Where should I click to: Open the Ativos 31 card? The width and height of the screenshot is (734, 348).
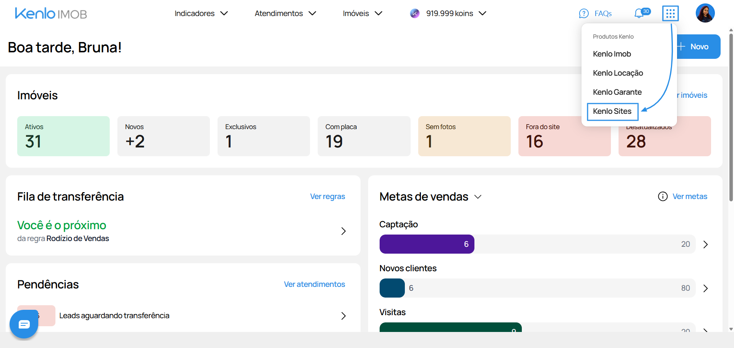point(63,136)
